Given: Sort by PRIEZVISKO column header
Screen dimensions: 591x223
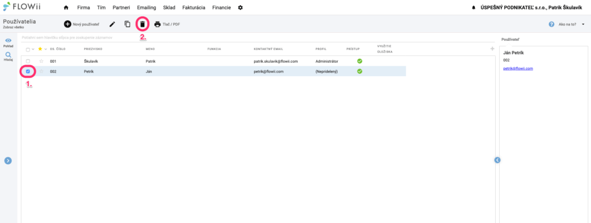Looking at the screenshot, I should pyautogui.click(x=93, y=49).
